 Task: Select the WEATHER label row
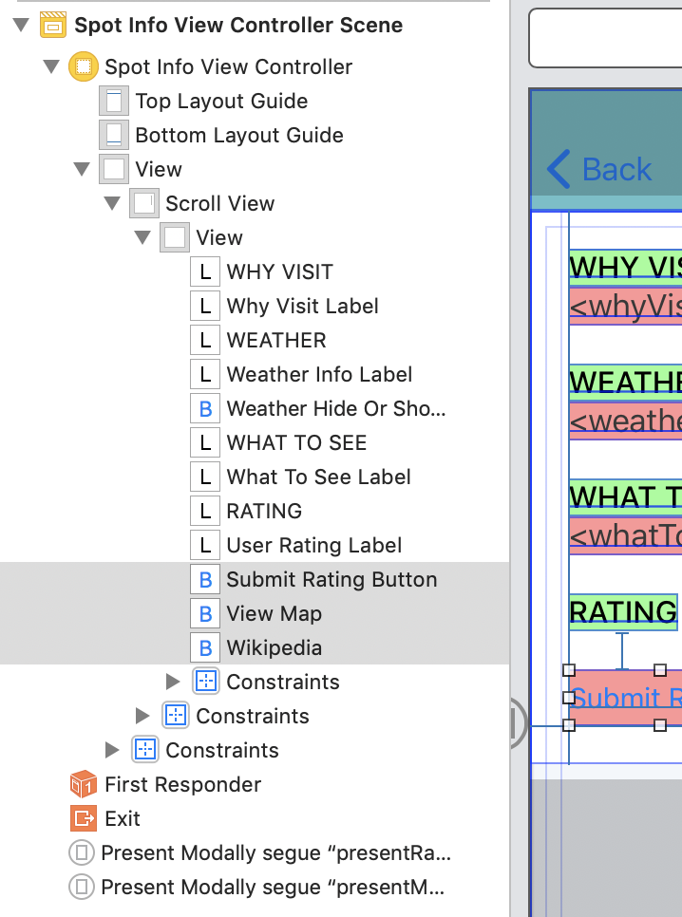[276, 341]
